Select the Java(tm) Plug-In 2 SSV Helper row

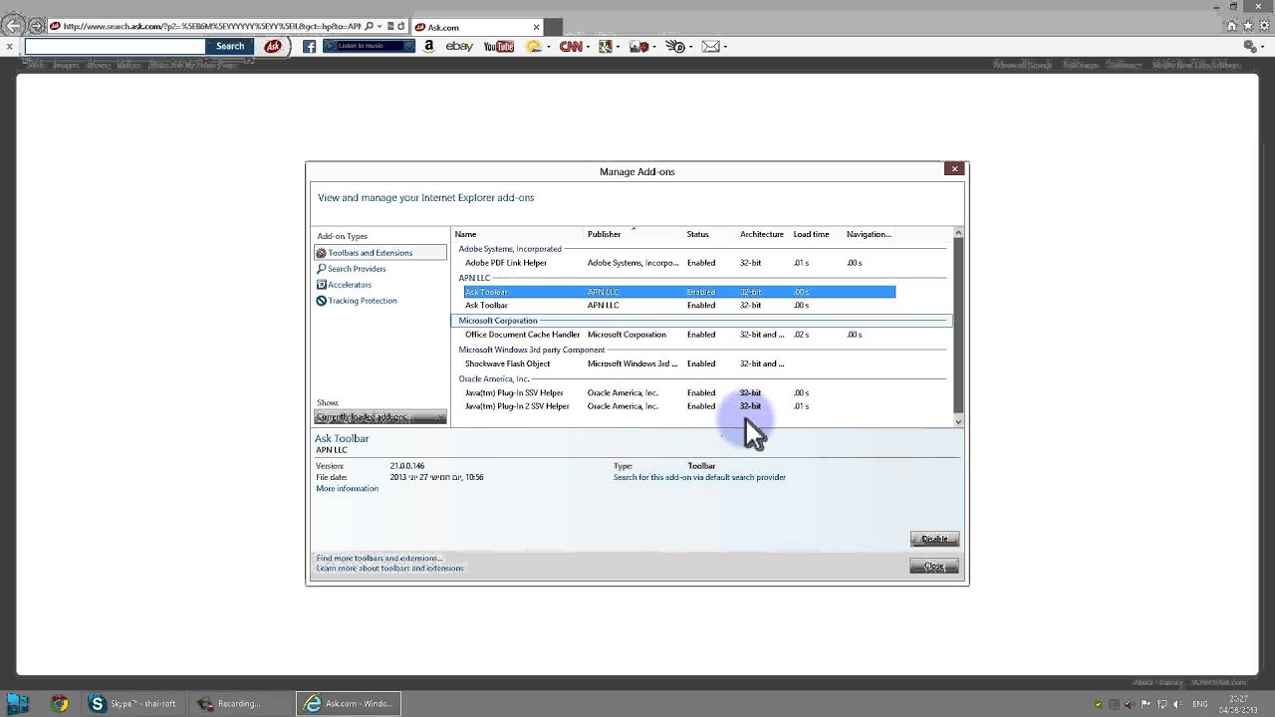679,406
